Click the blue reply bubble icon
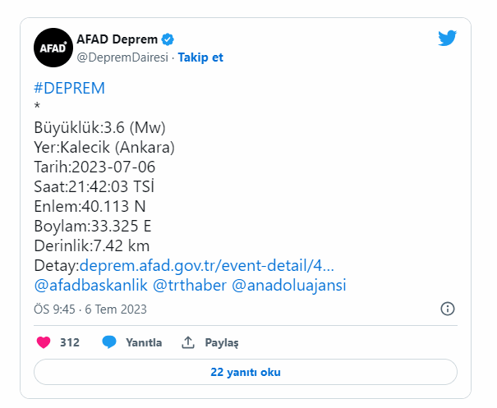This screenshot has width=497, height=408. coord(109,342)
